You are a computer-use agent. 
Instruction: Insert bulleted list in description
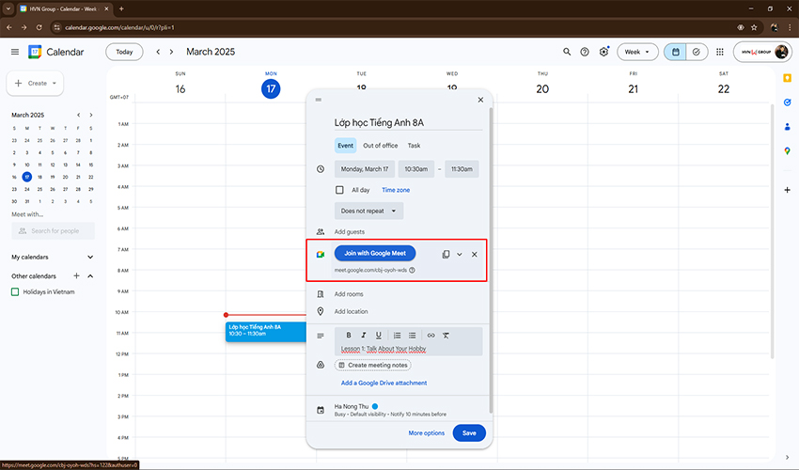[x=413, y=335]
